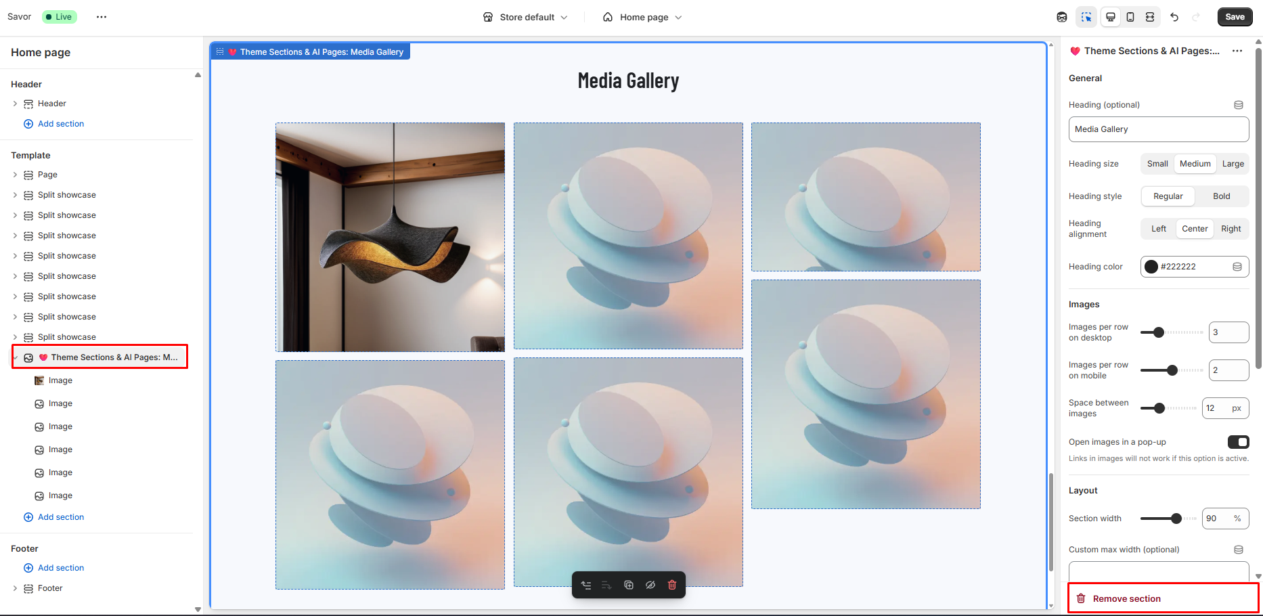Click drag handle icon on Media Gallery label
The height and width of the screenshot is (616, 1263).
pyautogui.click(x=220, y=51)
